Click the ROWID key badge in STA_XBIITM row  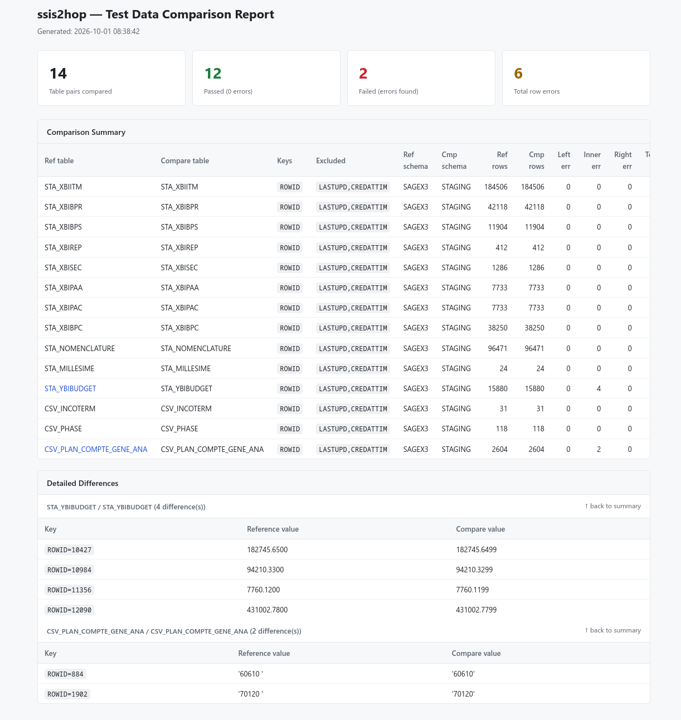tap(290, 187)
